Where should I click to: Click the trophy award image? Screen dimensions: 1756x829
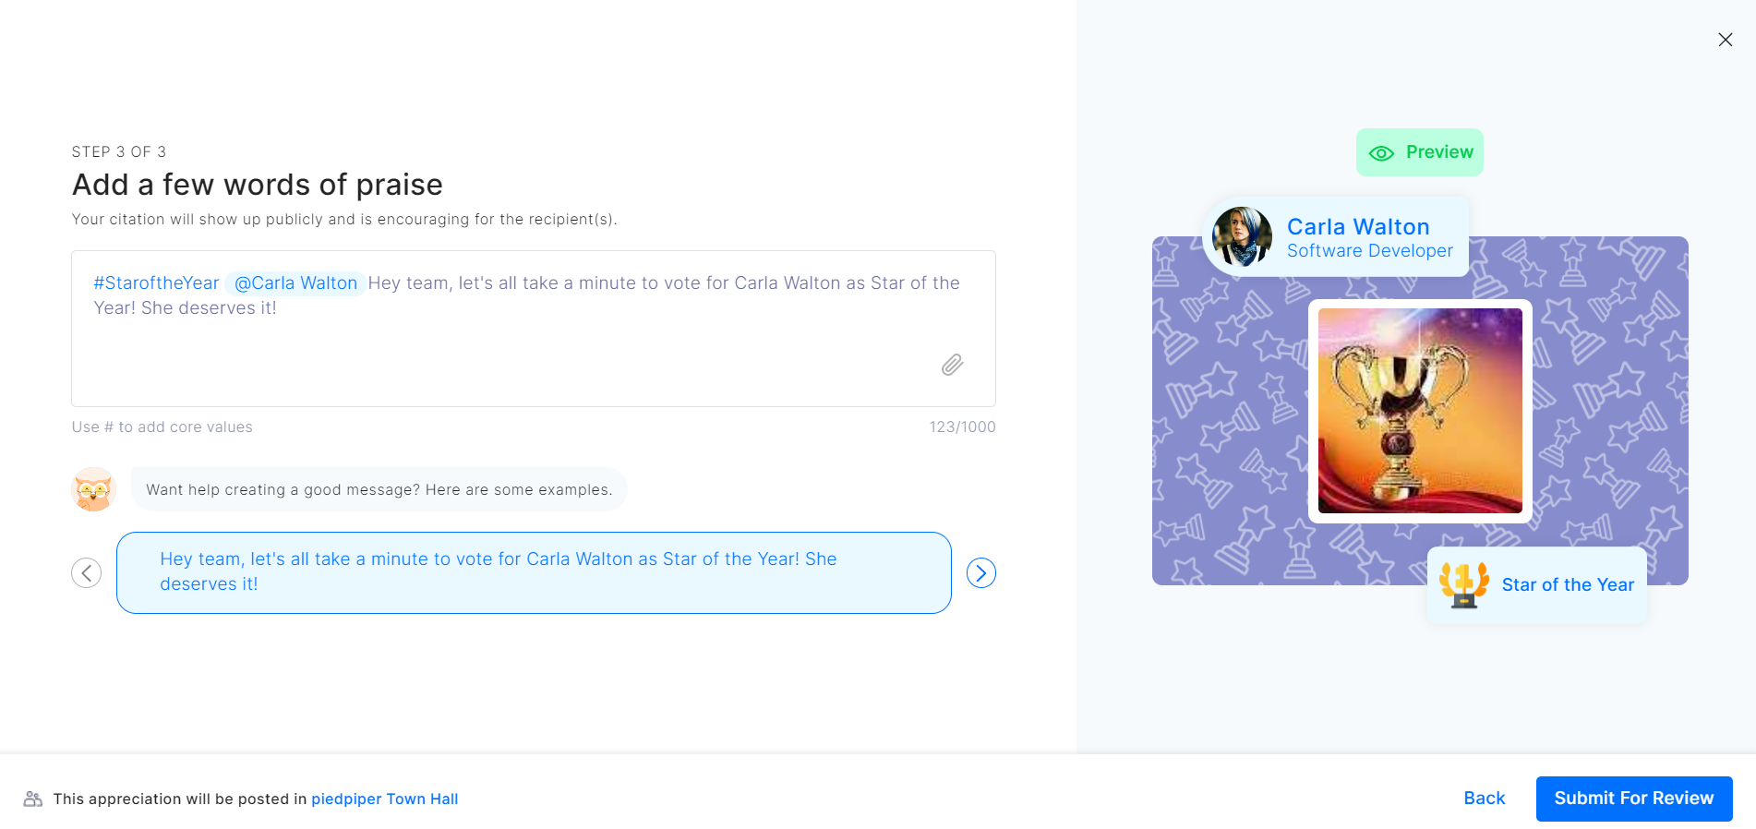tap(1419, 411)
